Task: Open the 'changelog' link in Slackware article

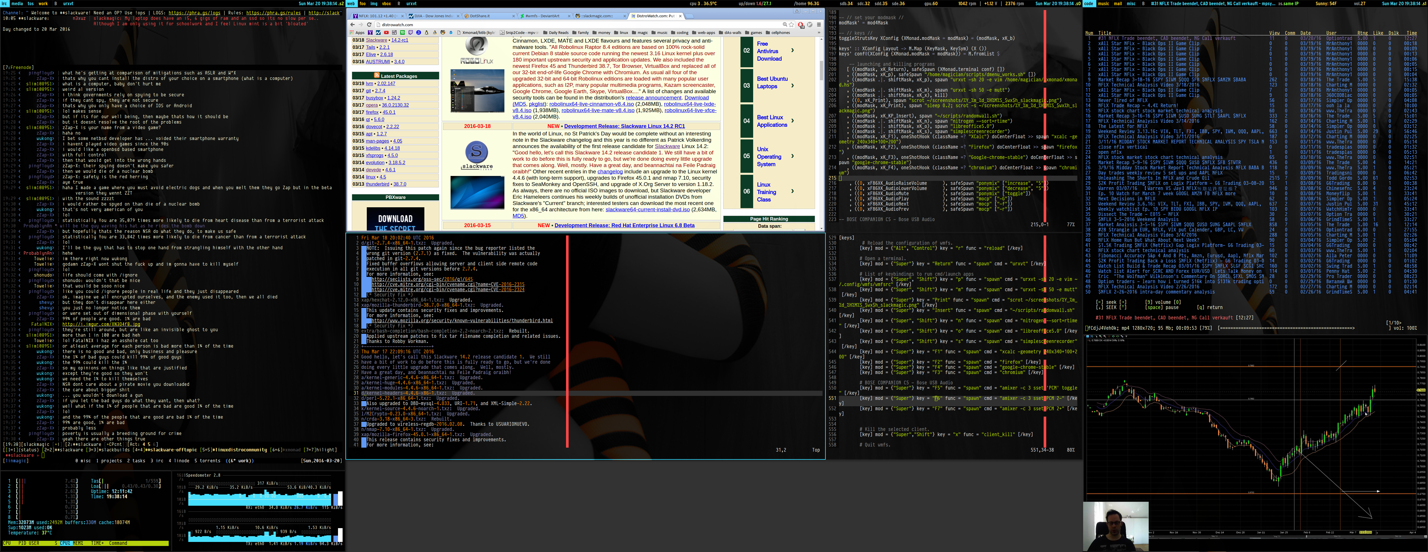Action: pyautogui.click(x=610, y=172)
